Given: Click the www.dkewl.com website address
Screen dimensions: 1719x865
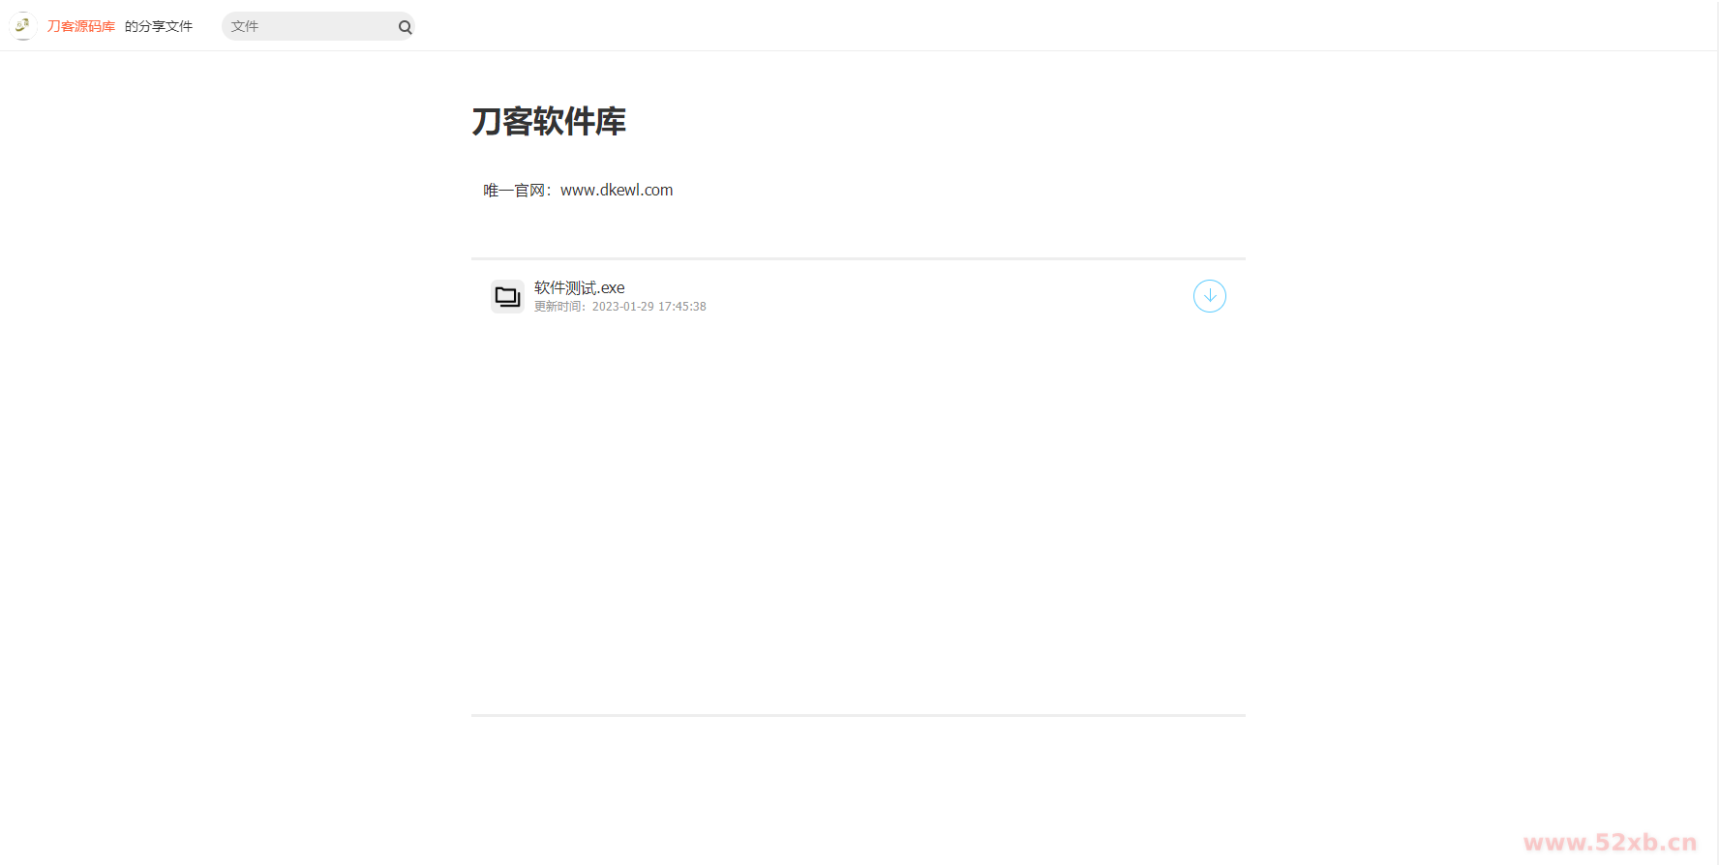Looking at the screenshot, I should (x=617, y=191).
